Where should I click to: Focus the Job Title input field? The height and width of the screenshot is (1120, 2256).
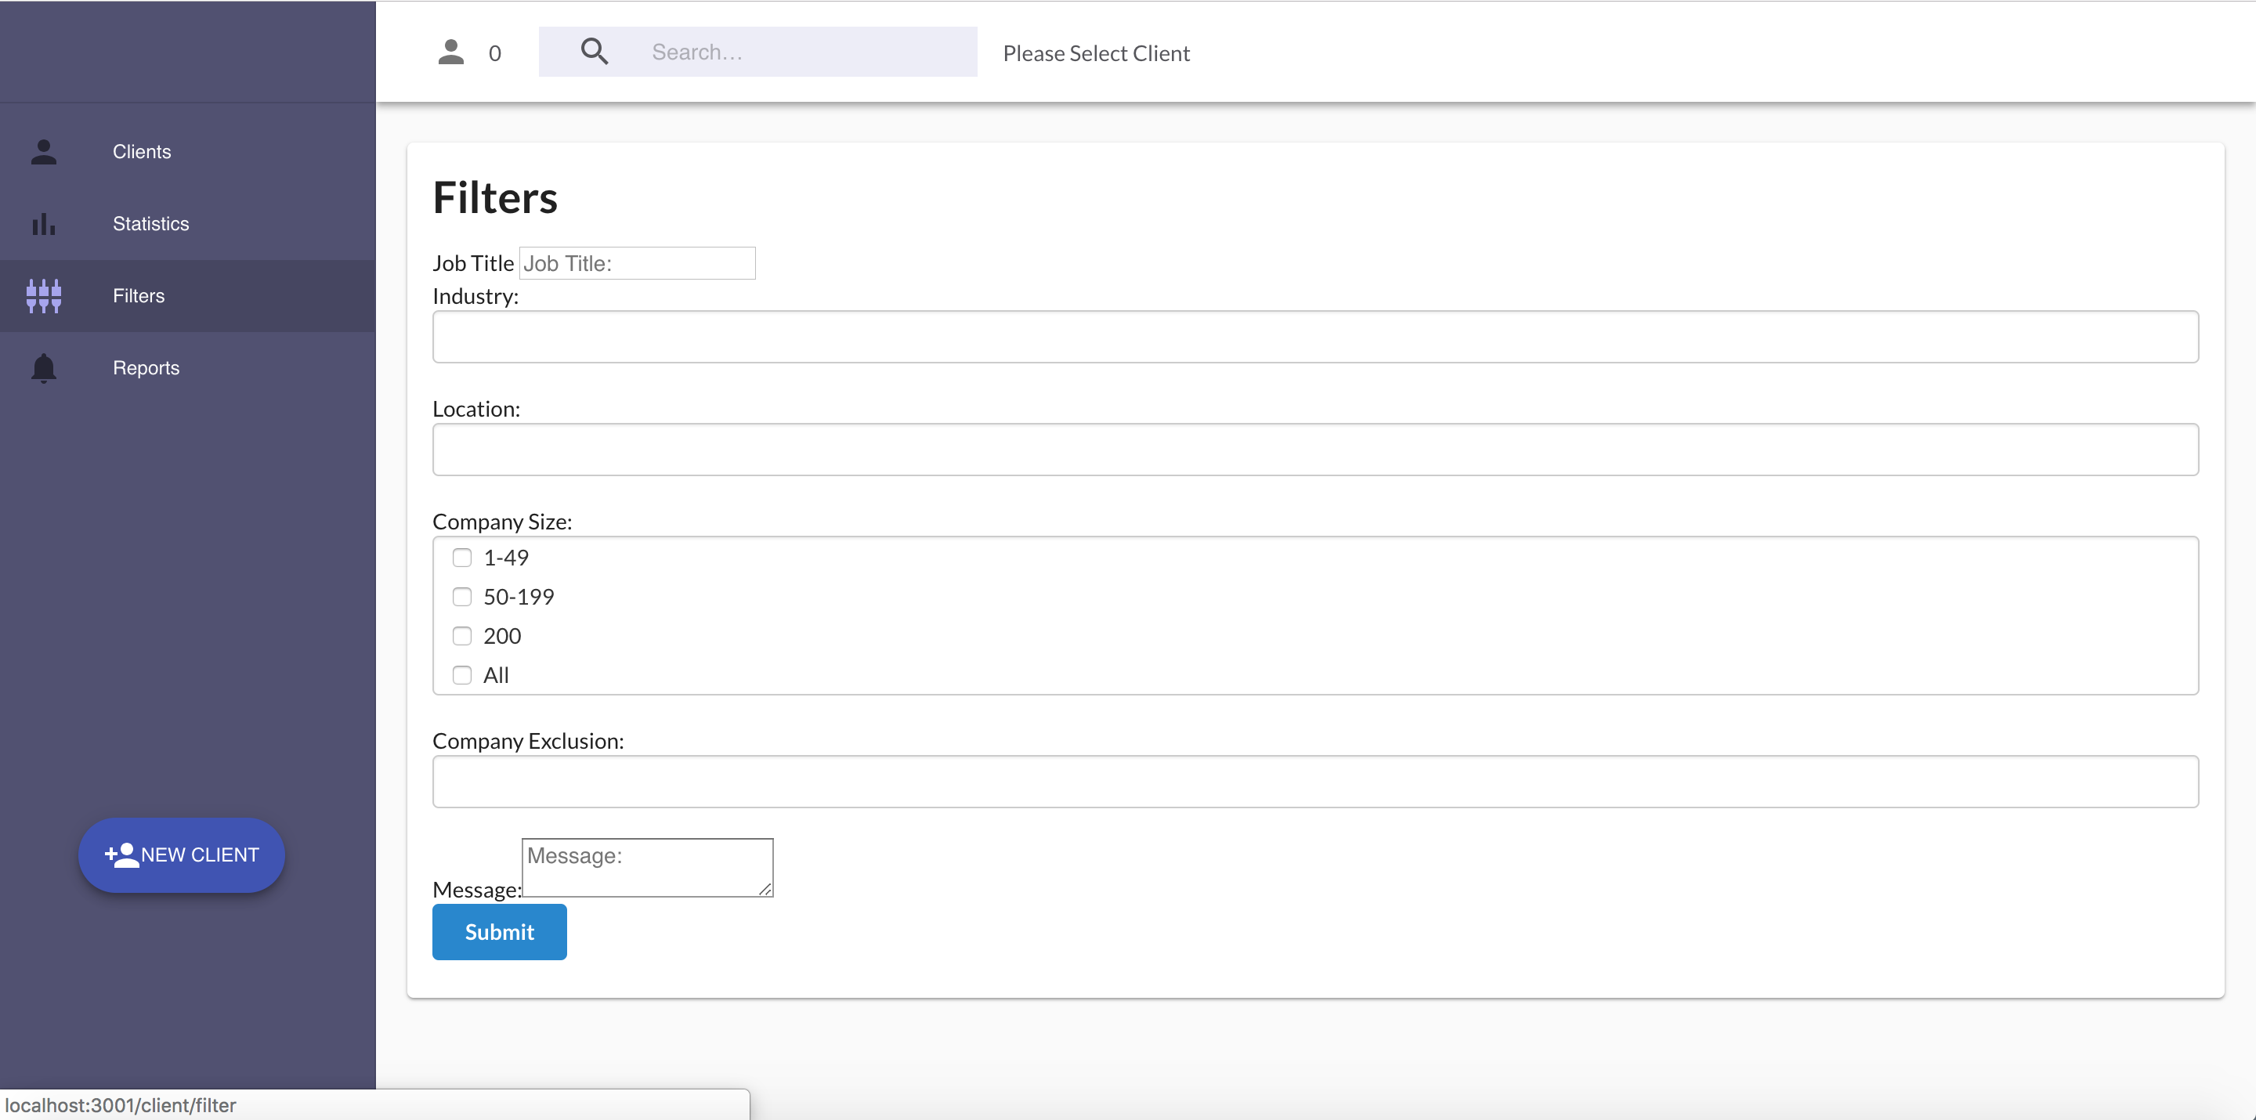tap(637, 264)
